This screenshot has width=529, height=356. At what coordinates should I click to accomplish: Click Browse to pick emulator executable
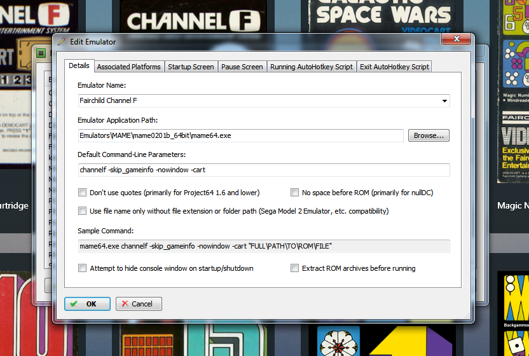(x=429, y=135)
